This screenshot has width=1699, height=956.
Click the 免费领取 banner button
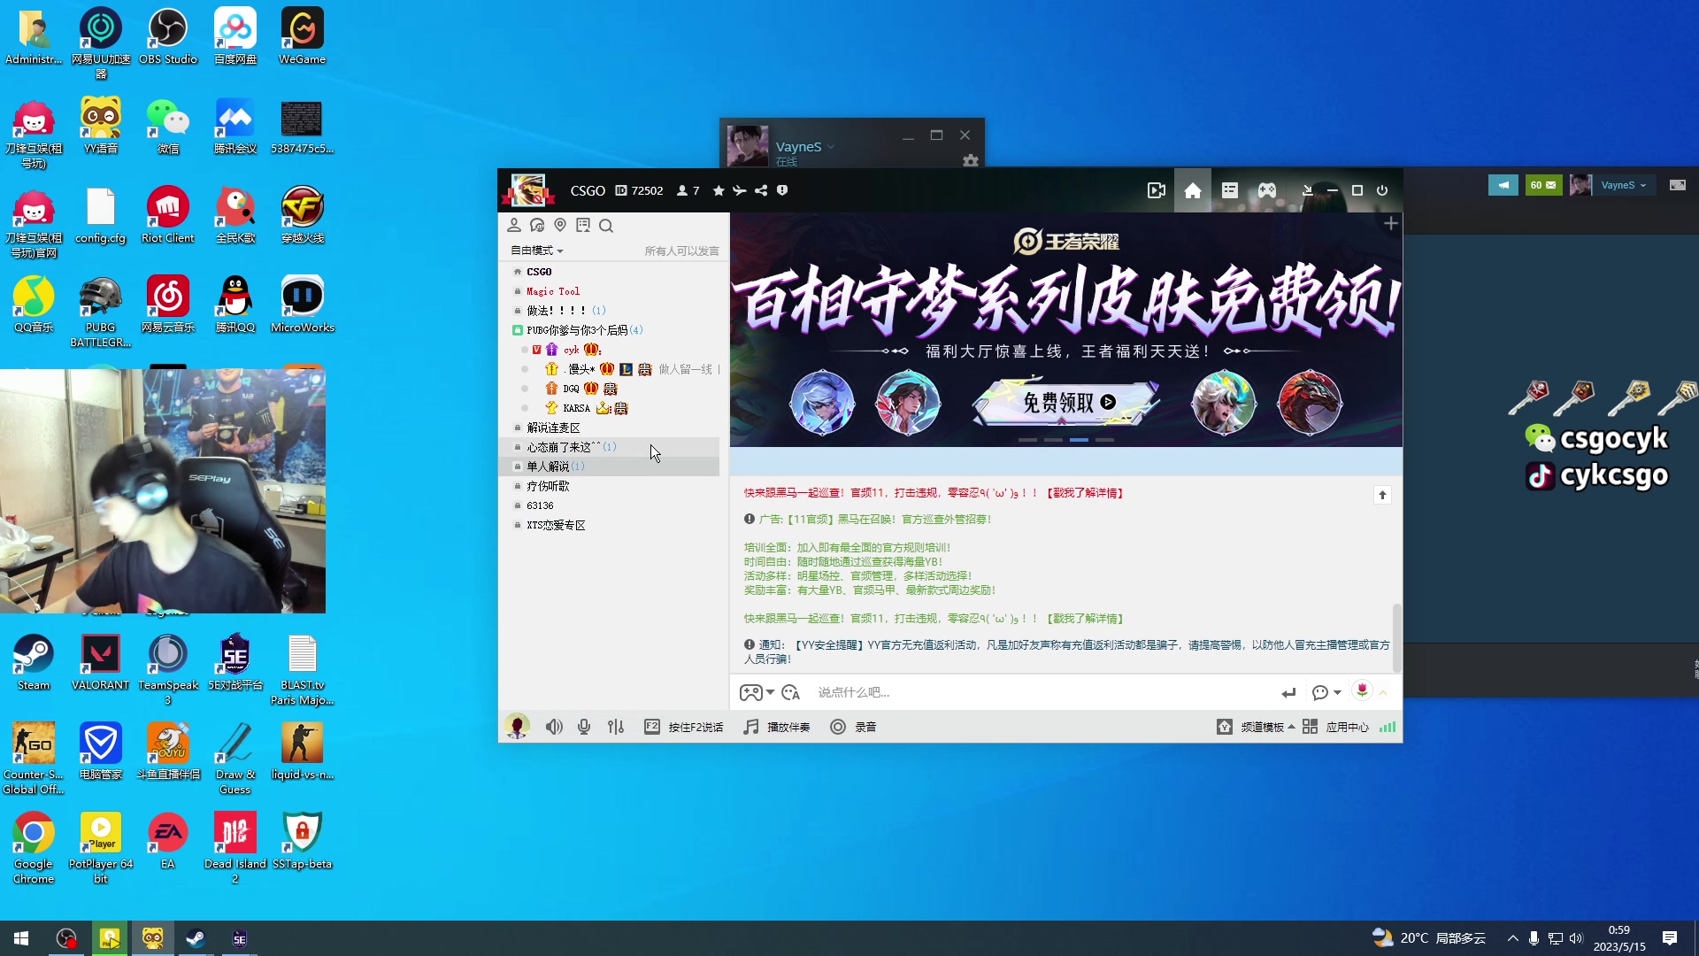pos(1066,403)
